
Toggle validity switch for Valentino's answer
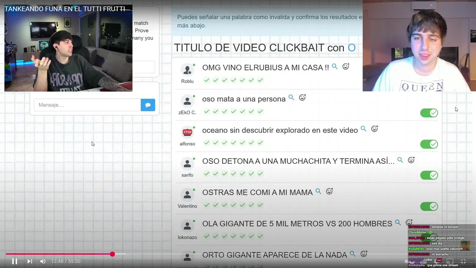(x=429, y=207)
